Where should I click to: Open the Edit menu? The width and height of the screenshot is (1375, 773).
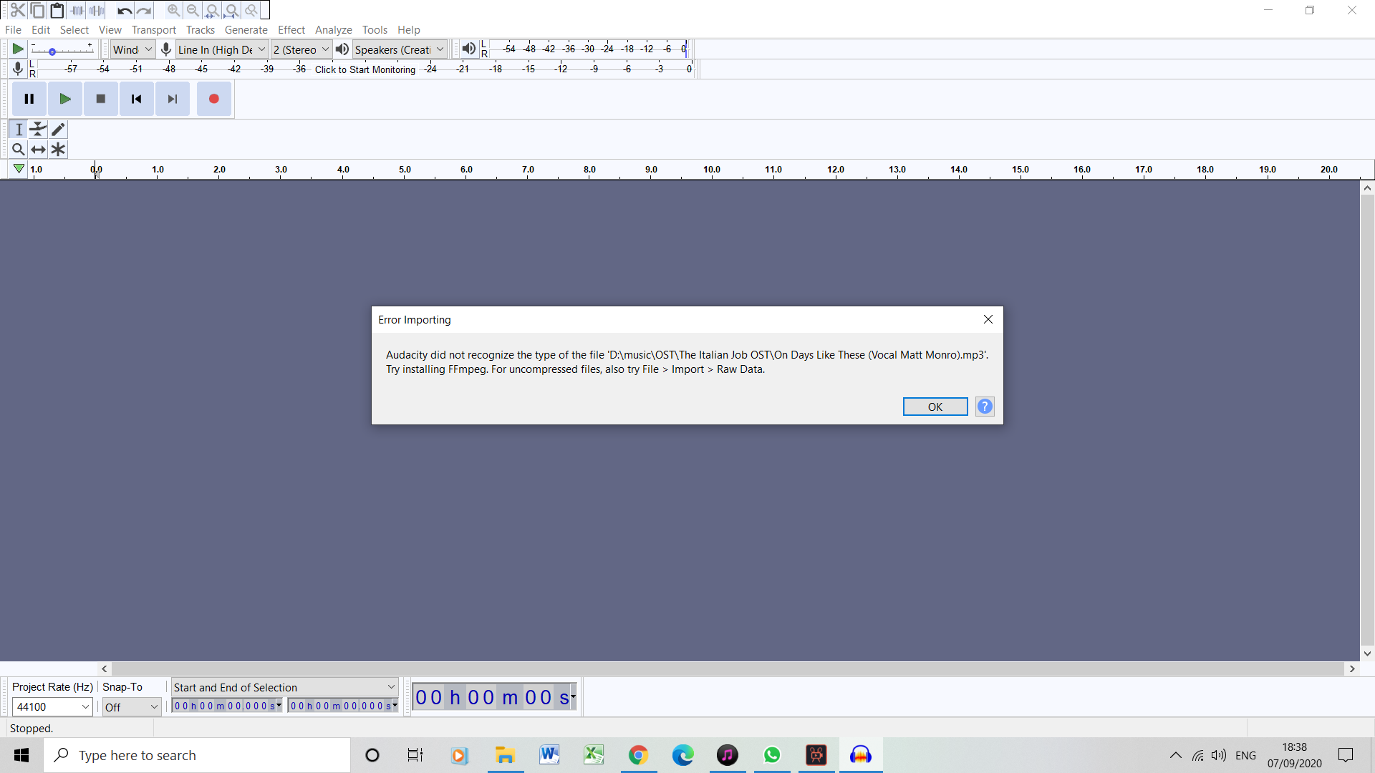point(41,29)
